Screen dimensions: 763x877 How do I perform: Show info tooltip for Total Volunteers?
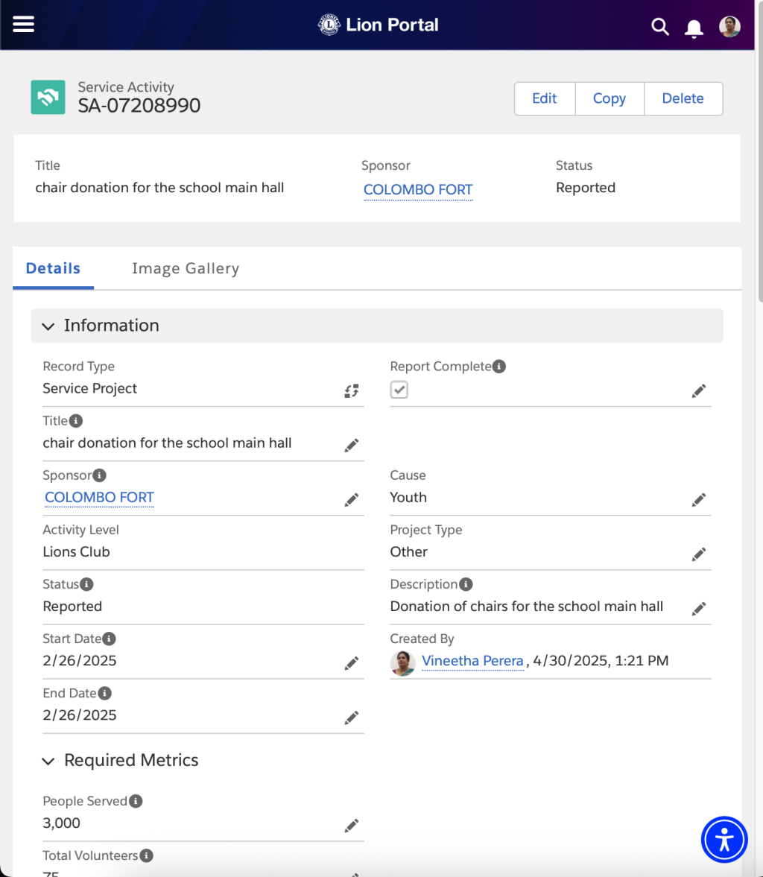(147, 855)
